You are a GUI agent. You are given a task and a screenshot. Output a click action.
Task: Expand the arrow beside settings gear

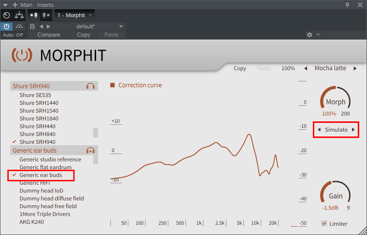pos(318,35)
